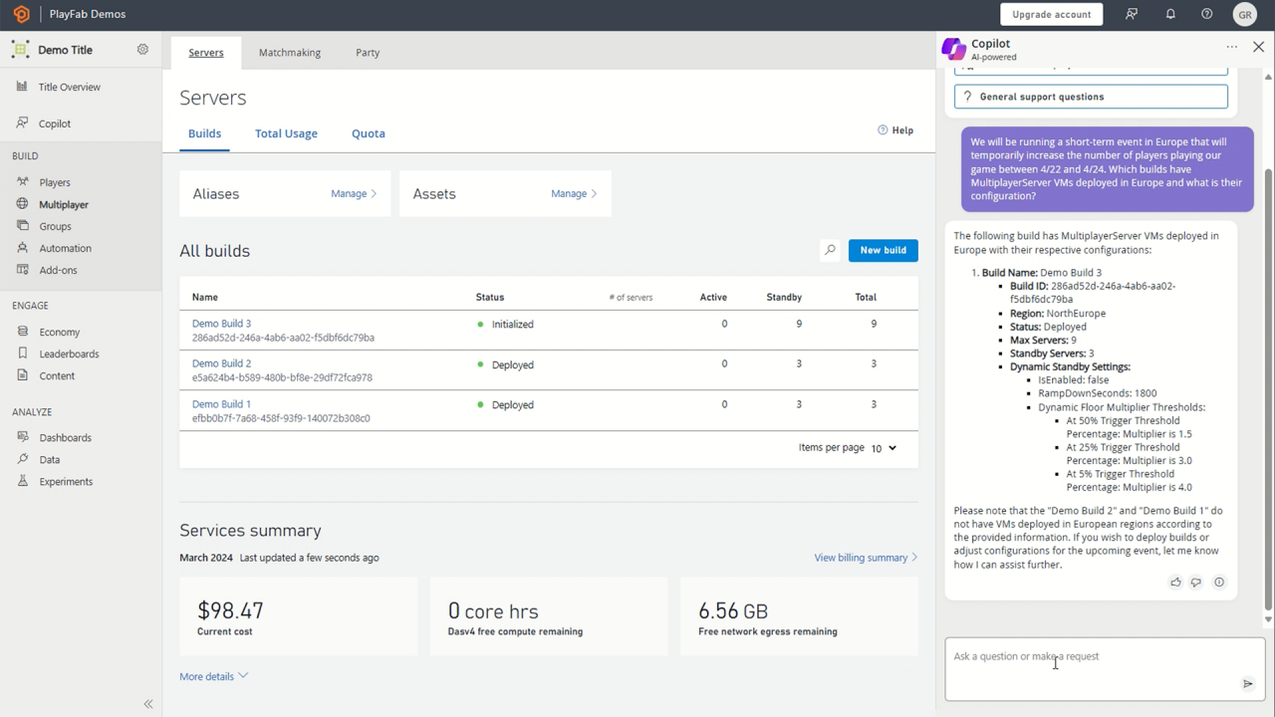Open Leaderboards in sidebar

click(x=69, y=354)
